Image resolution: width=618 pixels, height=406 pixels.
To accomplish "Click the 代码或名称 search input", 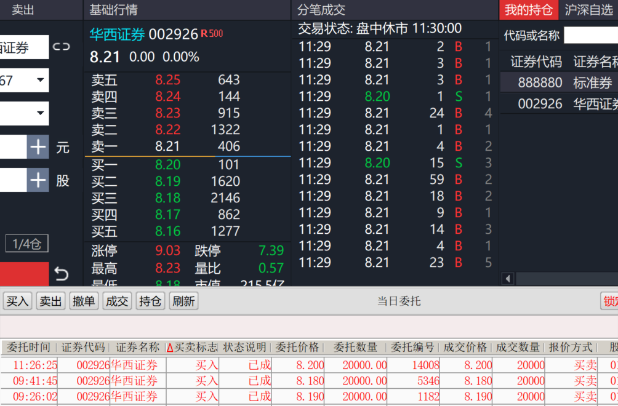I will 591,36.
